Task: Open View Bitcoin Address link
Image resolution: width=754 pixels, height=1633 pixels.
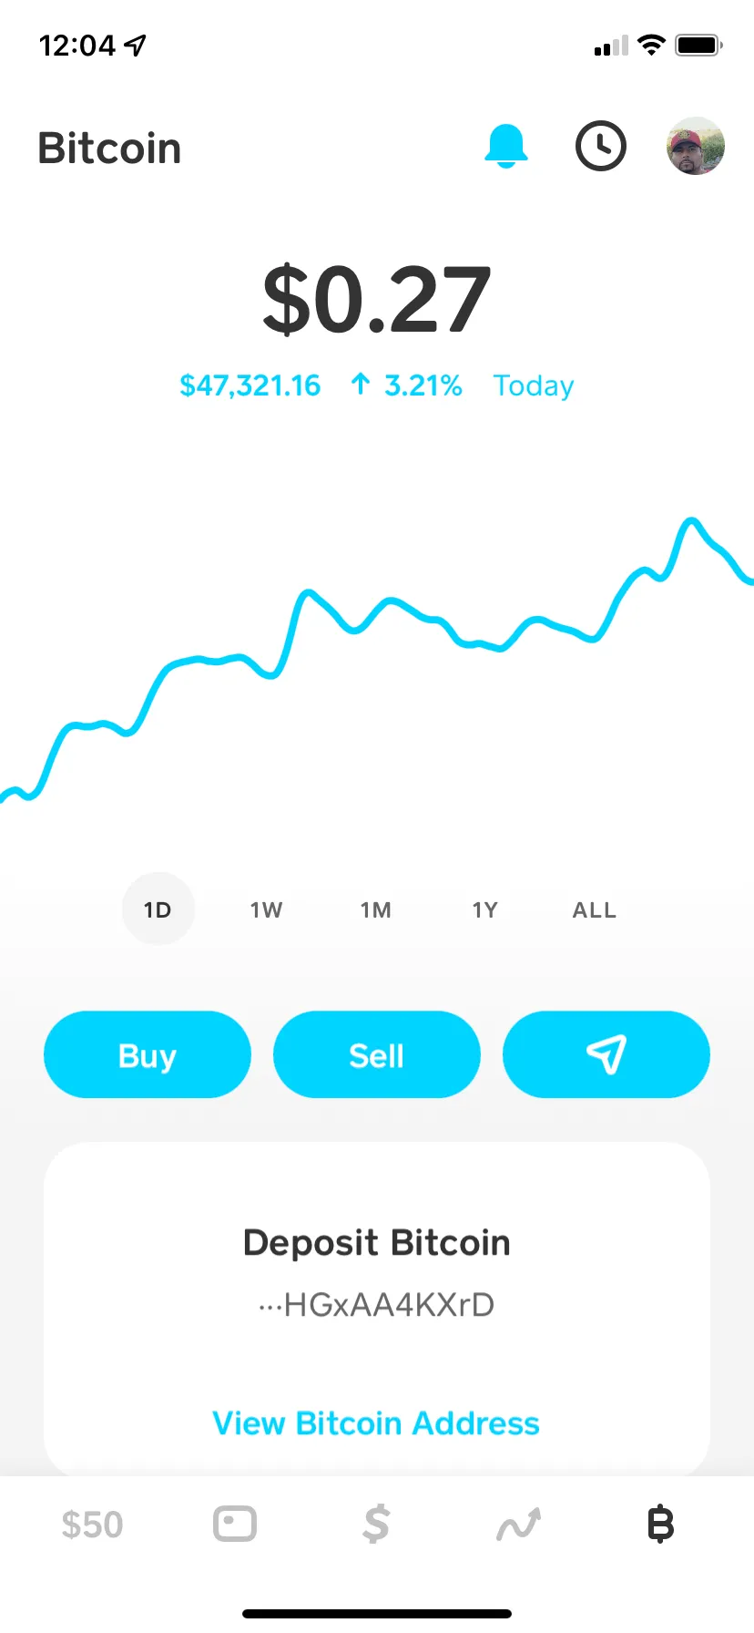Action: point(376,1423)
